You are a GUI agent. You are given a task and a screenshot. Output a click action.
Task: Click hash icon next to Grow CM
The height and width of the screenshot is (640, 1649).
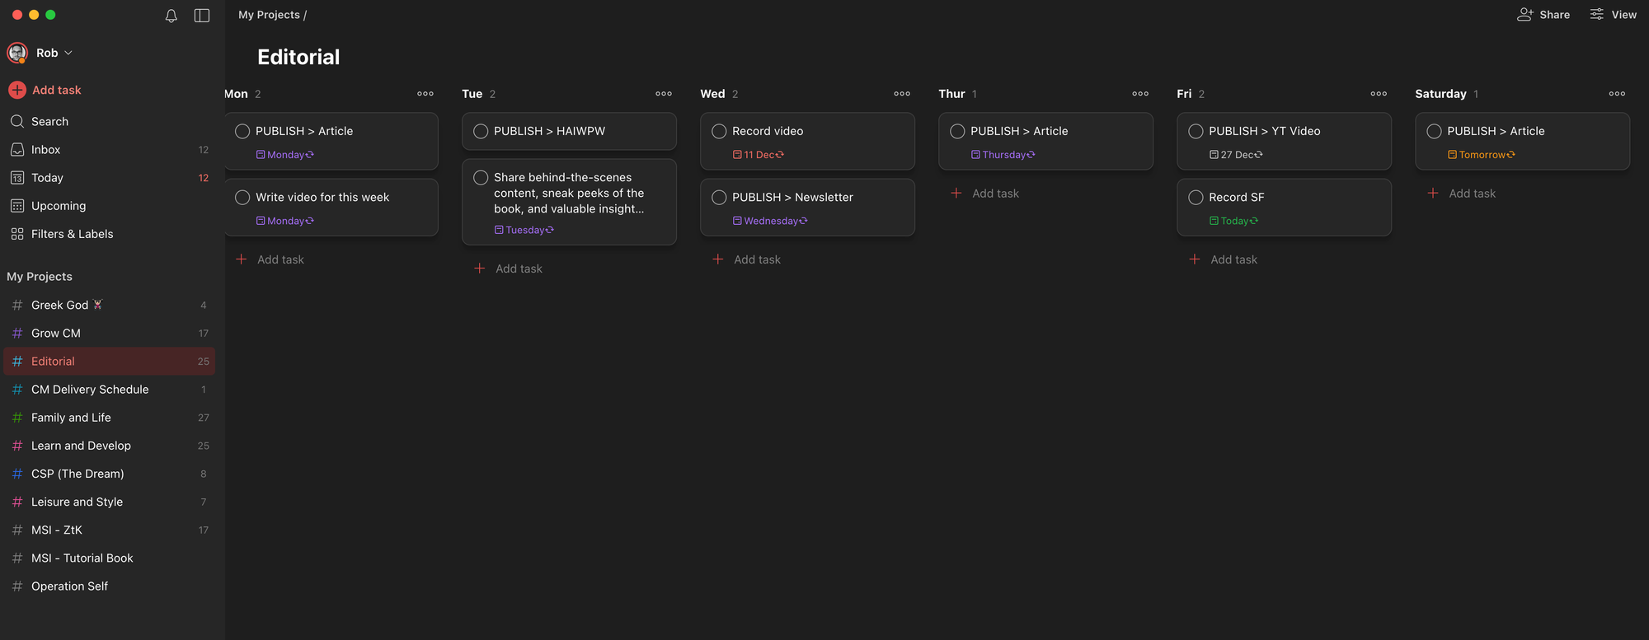coord(17,333)
